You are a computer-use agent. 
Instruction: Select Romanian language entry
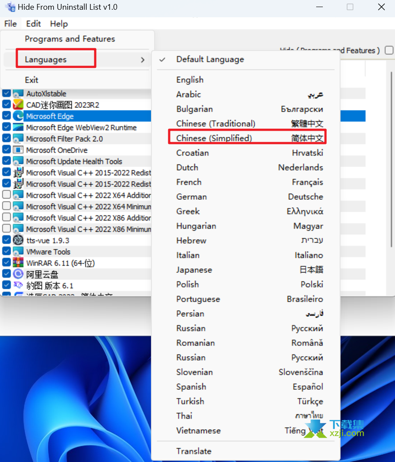tap(246, 343)
